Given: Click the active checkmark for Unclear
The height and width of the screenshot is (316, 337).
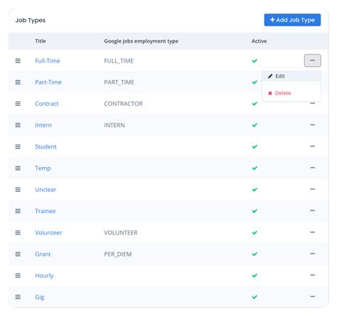Looking at the screenshot, I should [255, 190].
